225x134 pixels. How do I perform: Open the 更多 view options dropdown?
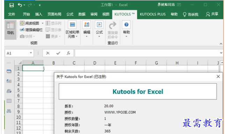[x=53, y=36]
